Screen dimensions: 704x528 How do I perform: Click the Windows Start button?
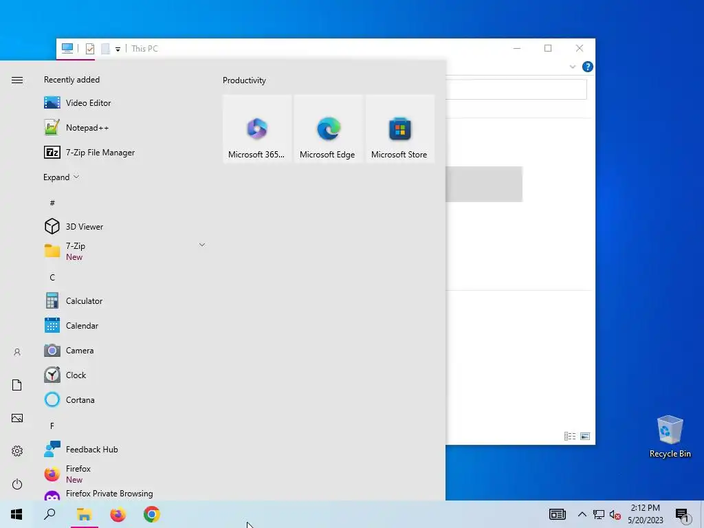[x=16, y=514]
